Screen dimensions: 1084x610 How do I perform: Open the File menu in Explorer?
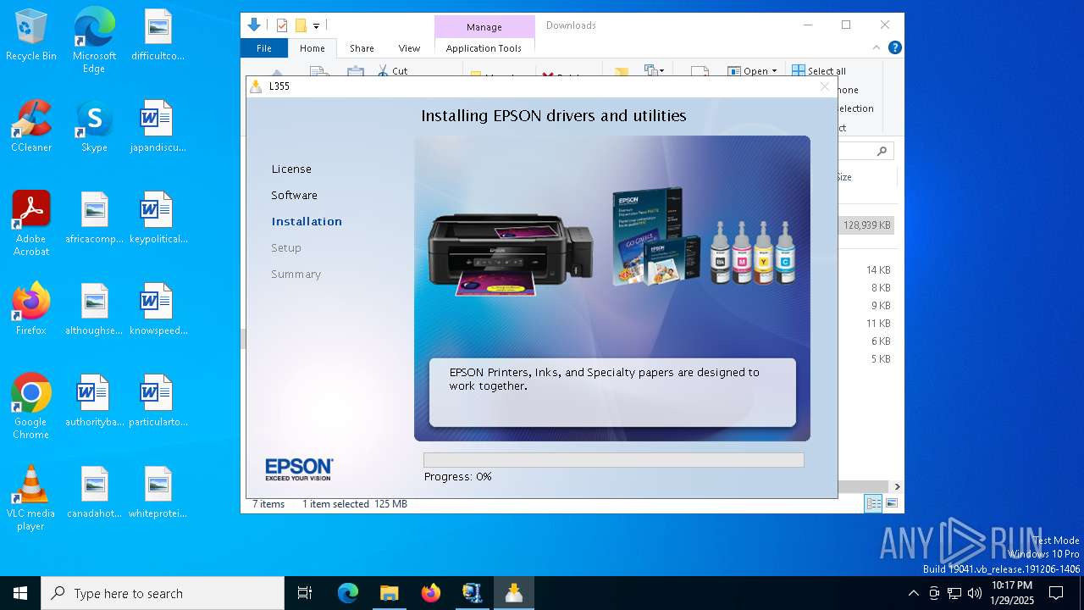coord(264,48)
